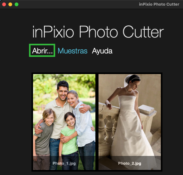Click the large inPixio Photo Cutter heading

pos(98,32)
